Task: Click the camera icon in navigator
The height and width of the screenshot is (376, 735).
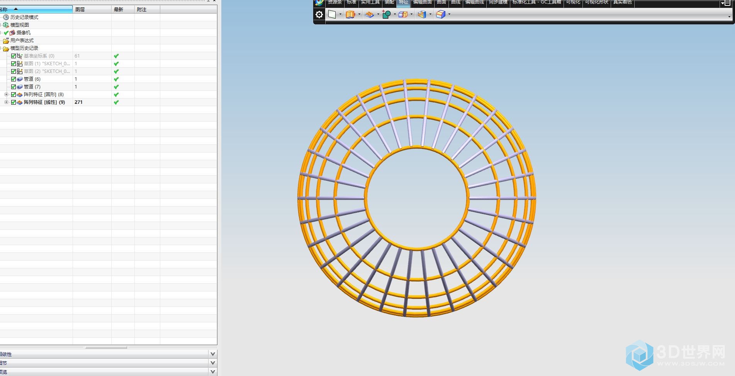Action: [12, 33]
